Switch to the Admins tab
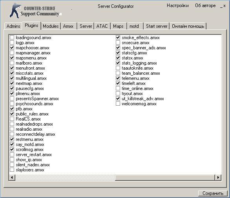230x198 pixels. [x=13, y=26]
